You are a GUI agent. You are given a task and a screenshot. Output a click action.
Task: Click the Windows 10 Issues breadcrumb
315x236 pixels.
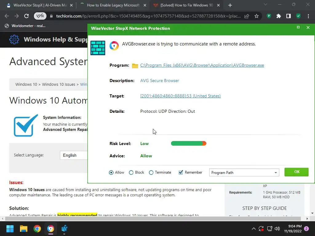click(x=58, y=84)
